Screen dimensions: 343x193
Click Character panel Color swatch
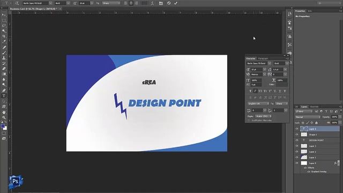click(282, 85)
